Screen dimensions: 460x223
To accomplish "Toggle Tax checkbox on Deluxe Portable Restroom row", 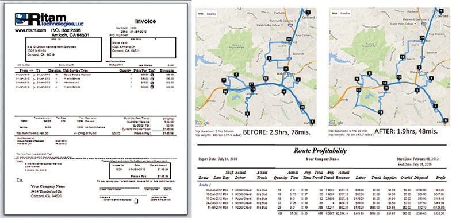I will 152,75.
